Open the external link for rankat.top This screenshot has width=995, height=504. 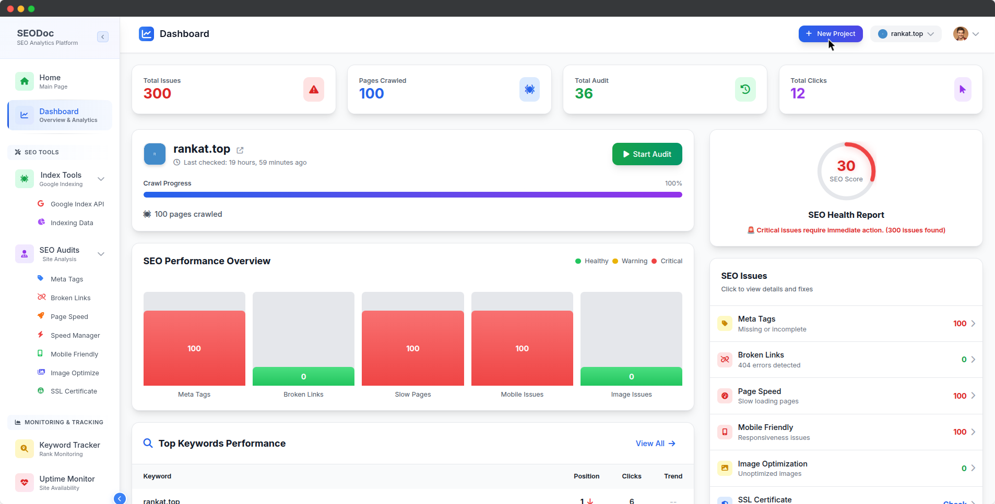click(240, 150)
